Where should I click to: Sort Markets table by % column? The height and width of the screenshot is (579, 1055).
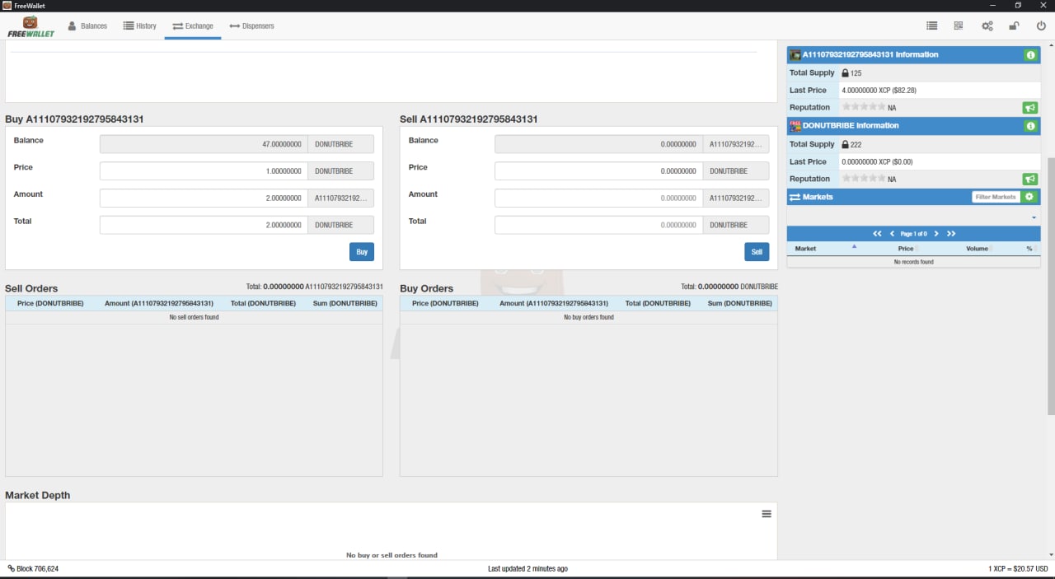[x=1029, y=249]
